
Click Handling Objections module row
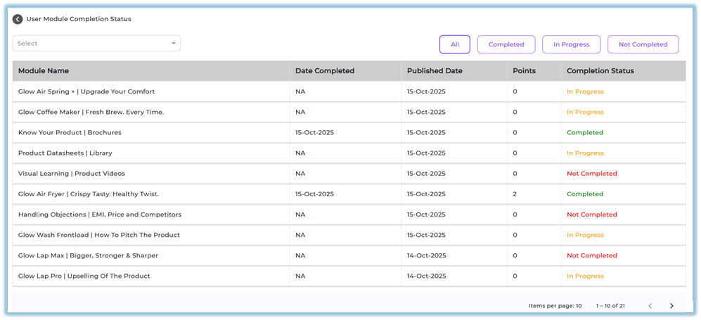(100, 215)
